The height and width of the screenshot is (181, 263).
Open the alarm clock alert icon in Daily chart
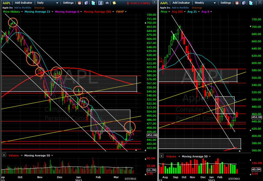79,3
